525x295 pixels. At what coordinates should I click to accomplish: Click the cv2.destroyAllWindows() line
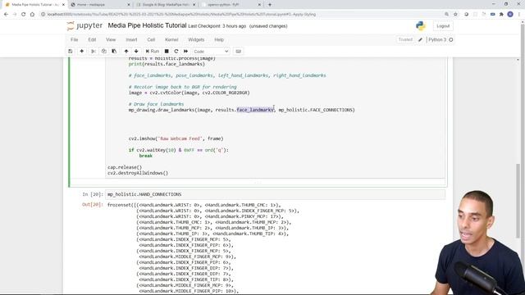click(x=138, y=173)
